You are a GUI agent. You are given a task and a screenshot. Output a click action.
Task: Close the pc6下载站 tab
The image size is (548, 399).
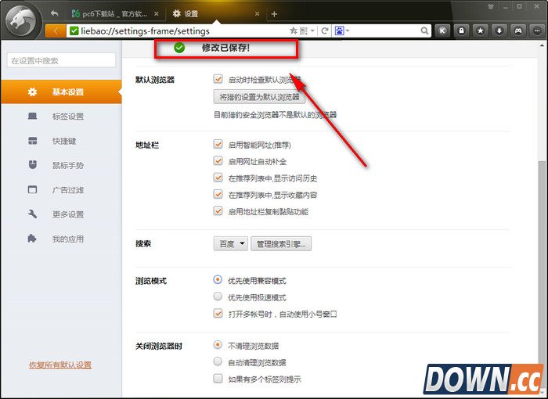coord(157,13)
